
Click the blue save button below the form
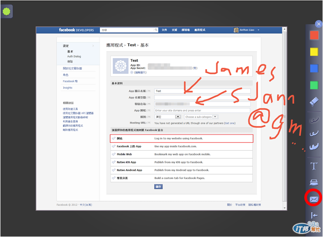click(x=158, y=187)
